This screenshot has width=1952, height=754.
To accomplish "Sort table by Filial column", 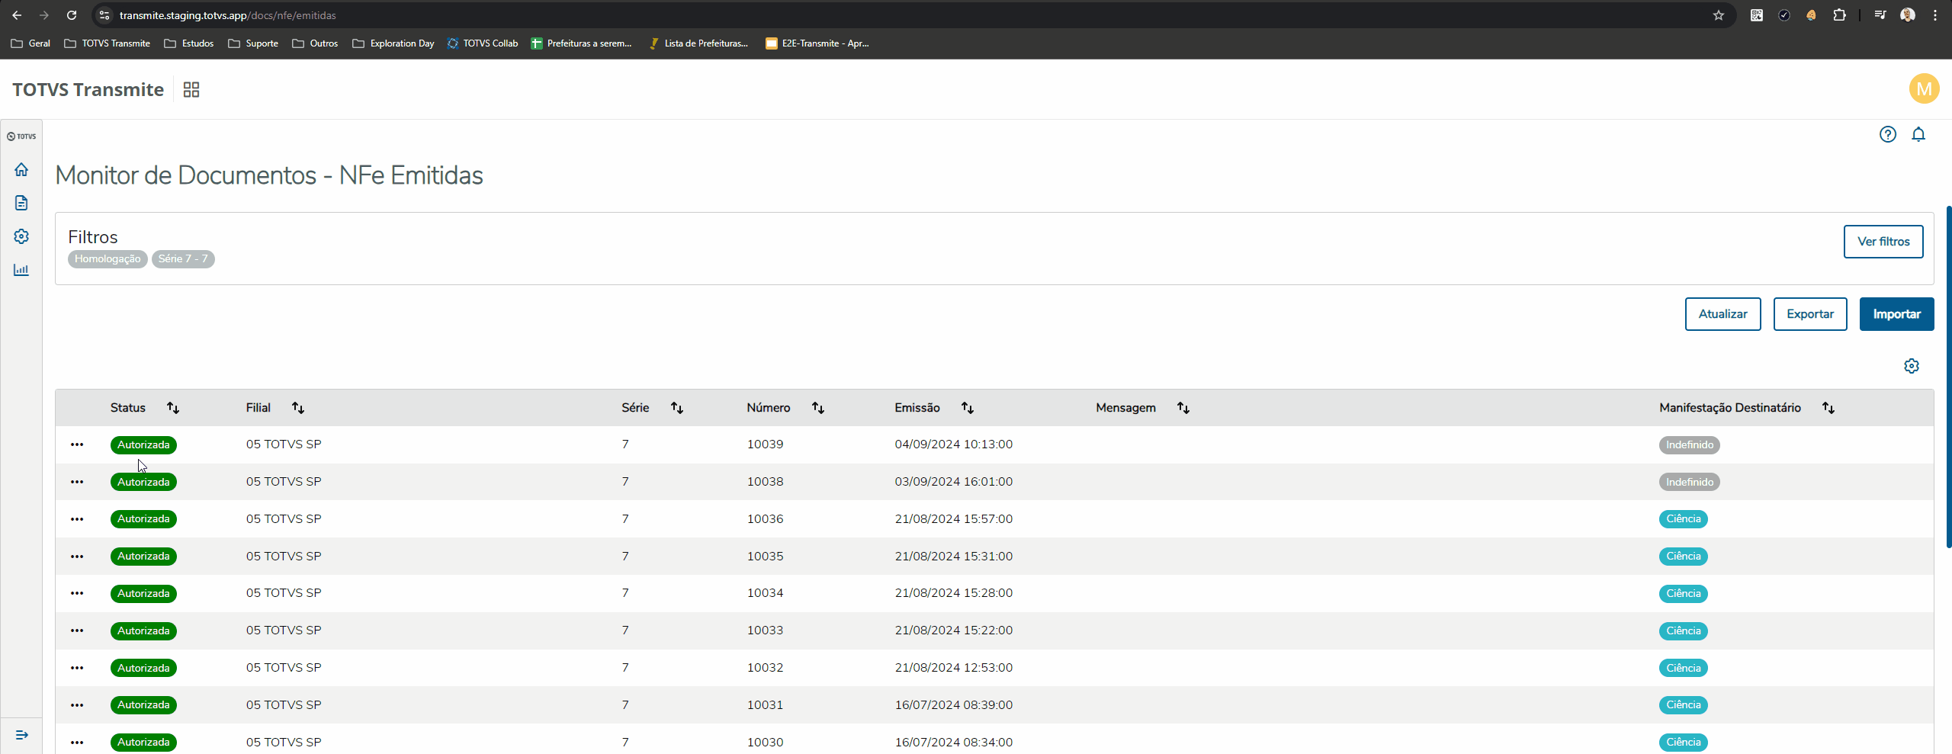I will coord(298,408).
